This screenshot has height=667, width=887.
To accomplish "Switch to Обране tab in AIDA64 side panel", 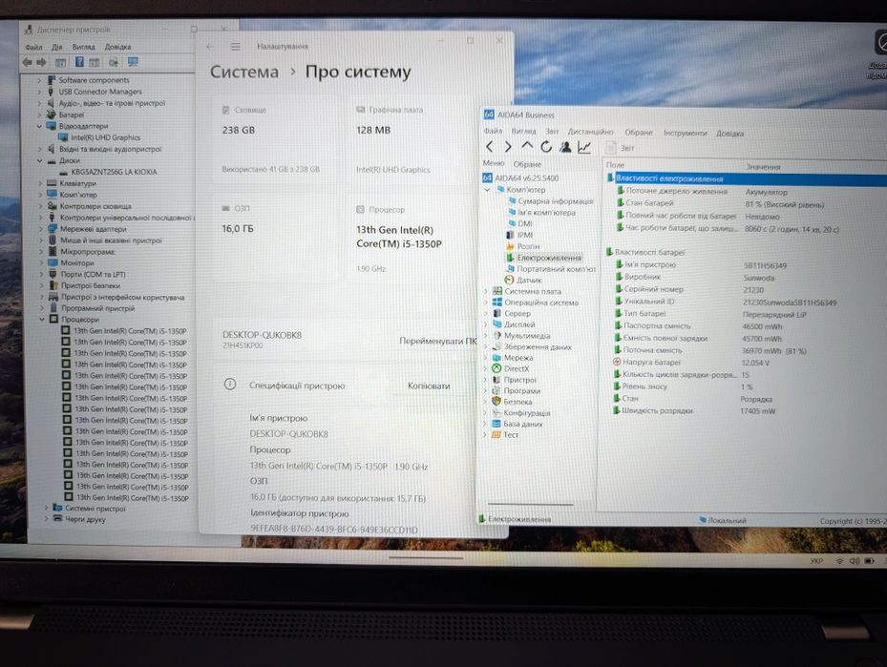I will pos(527,164).
